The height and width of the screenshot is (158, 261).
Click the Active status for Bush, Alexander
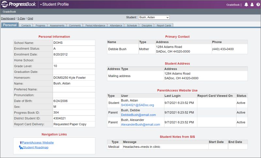(x=241, y=122)
